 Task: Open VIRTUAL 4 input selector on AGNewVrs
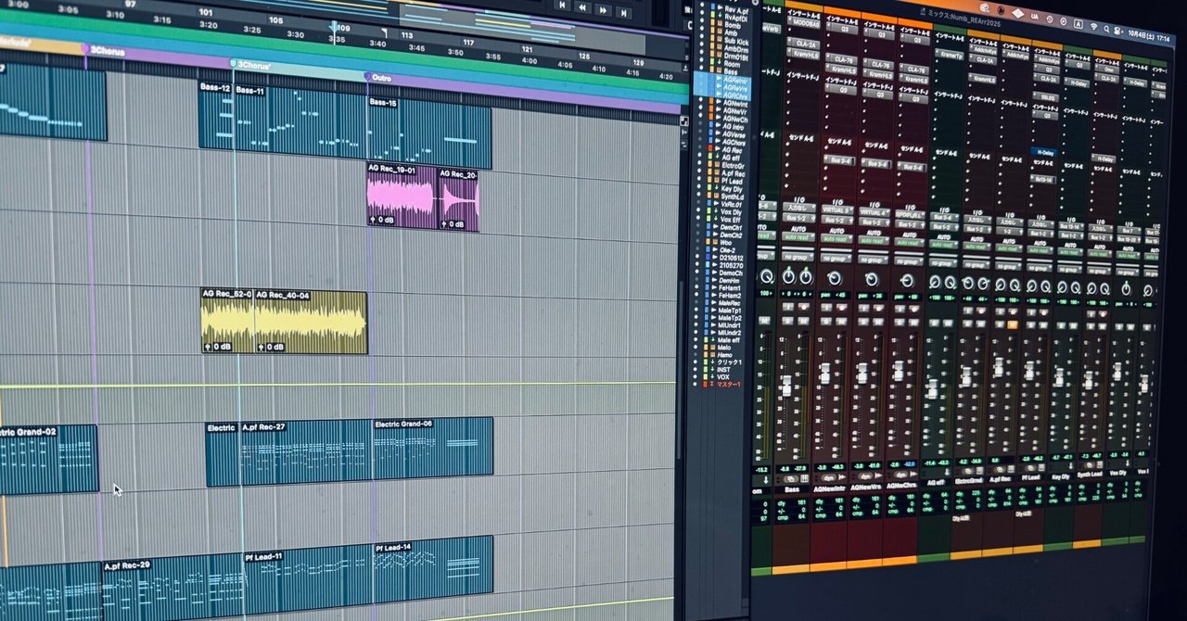pyautogui.click(x=873, y=211)
